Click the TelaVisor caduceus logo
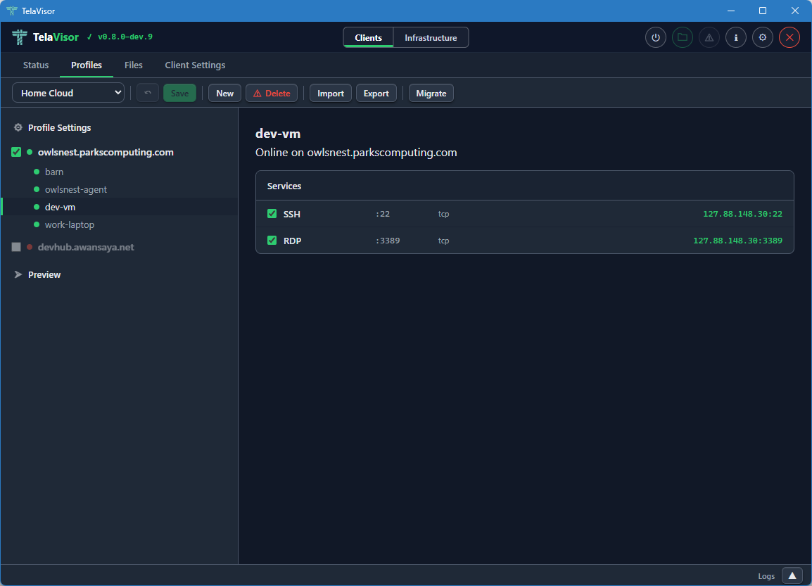Viewport: 812px width, 586px height. (18, 36)
